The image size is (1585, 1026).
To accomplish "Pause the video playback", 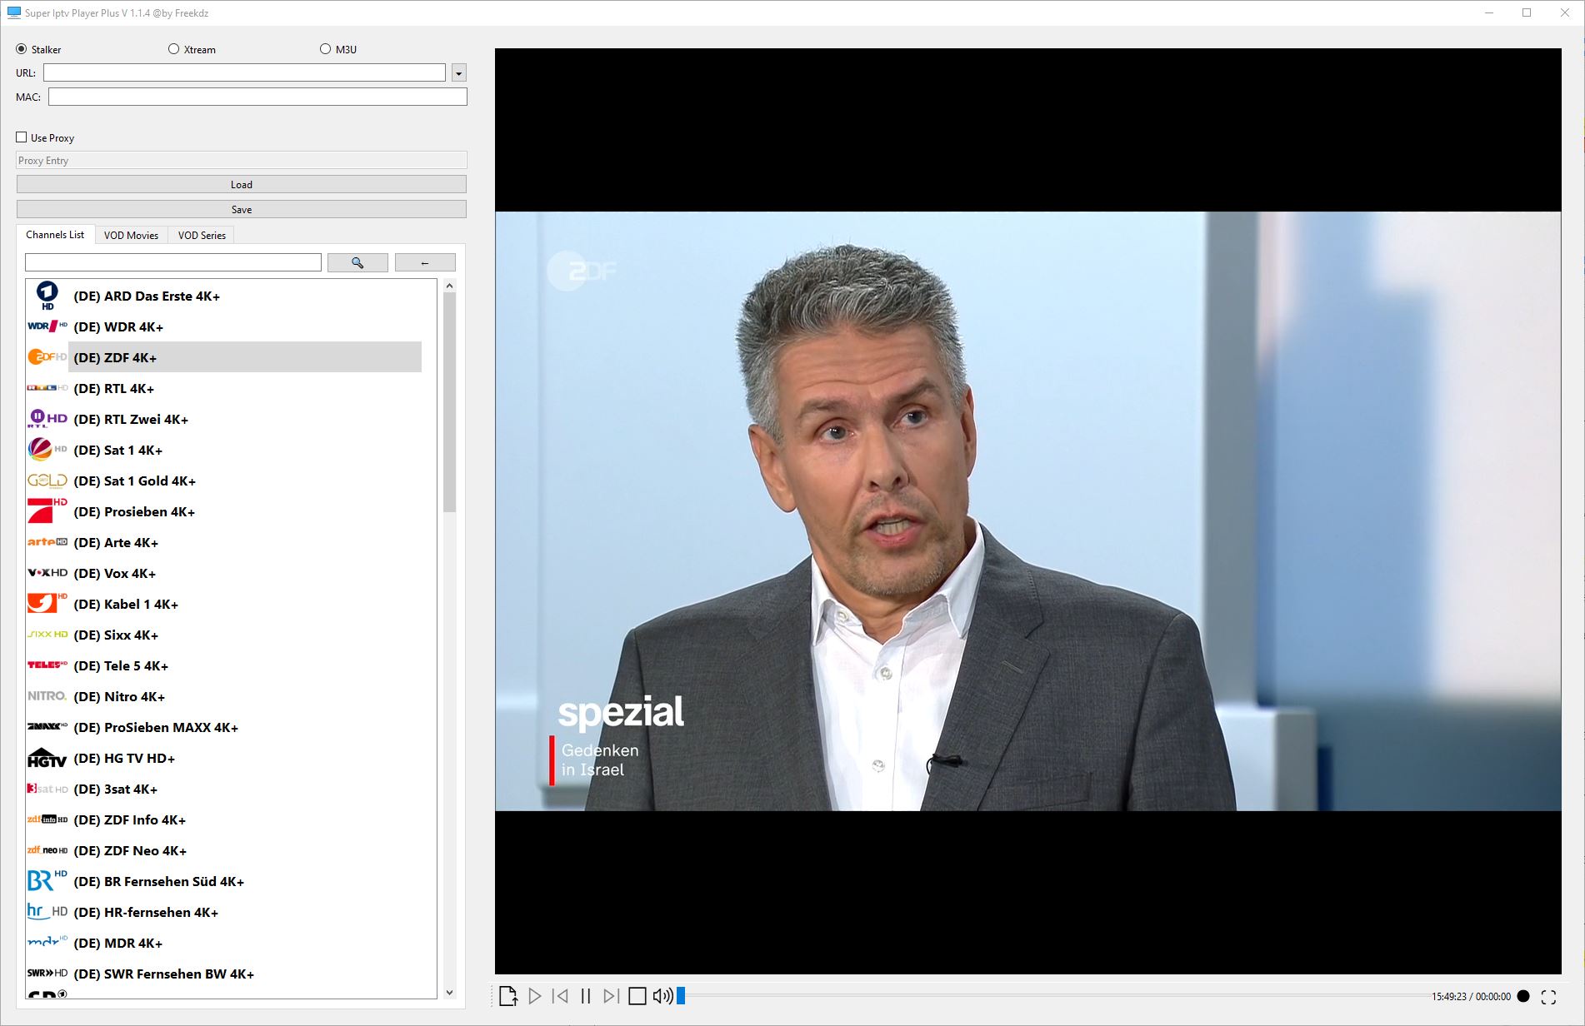I will tap(586, 996).
